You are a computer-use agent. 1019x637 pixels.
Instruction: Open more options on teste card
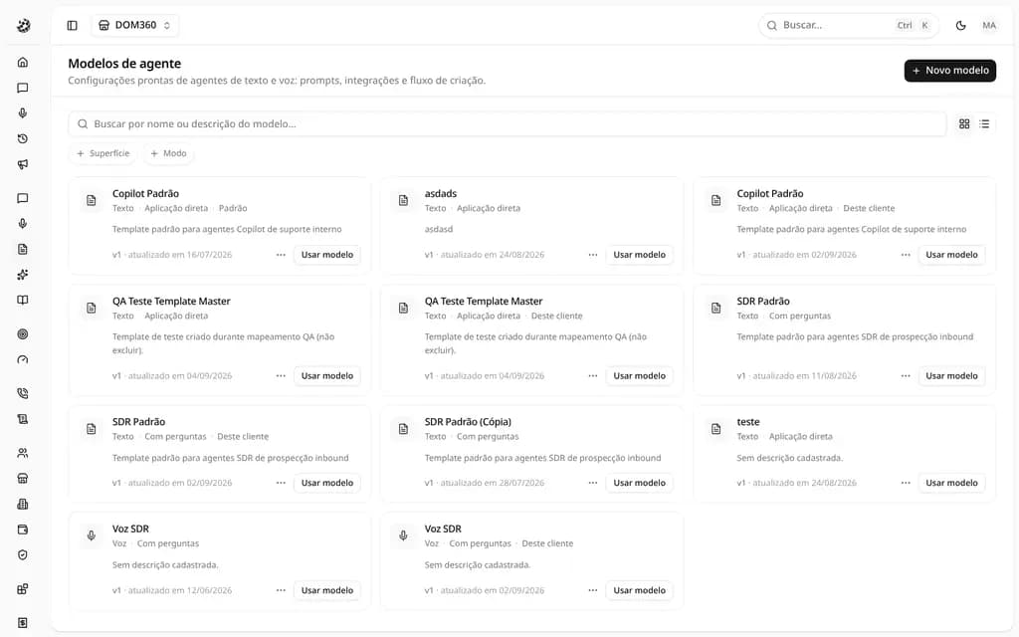click(906, 483)
